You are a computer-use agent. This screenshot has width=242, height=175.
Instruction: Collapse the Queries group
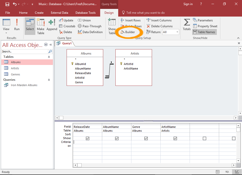coord(49,80)
